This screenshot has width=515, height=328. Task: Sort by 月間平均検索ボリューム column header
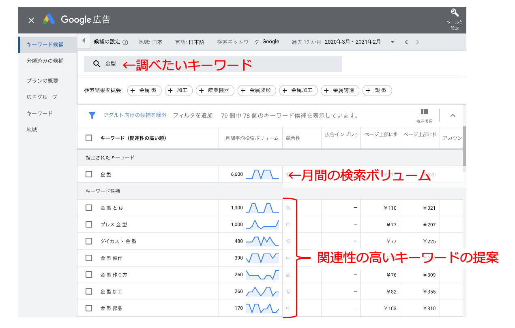point(252,138)
